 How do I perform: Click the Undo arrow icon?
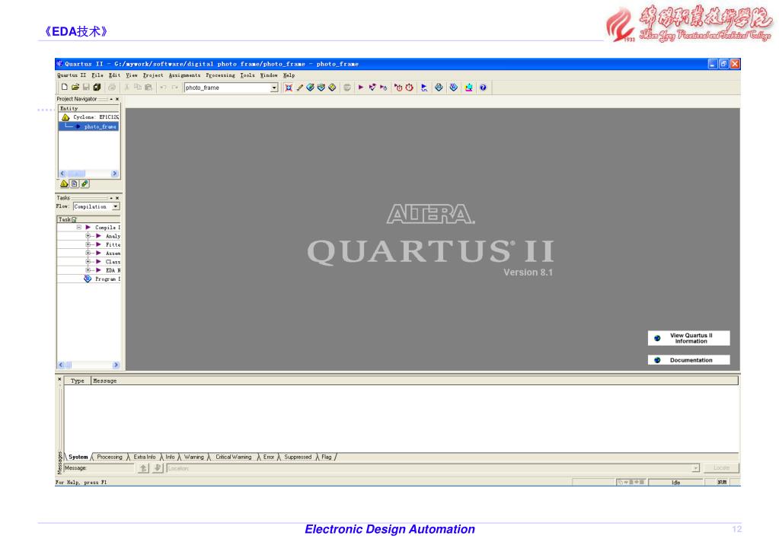click(x=163, y=88)
